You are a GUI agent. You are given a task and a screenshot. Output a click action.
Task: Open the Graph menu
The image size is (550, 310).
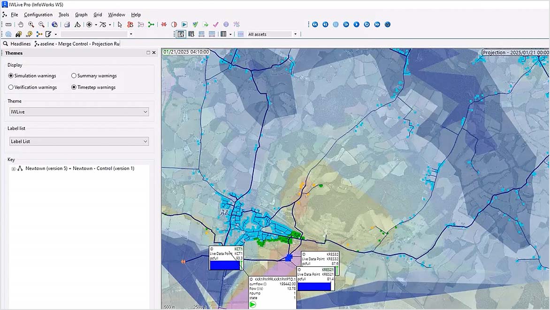point(81,15)
